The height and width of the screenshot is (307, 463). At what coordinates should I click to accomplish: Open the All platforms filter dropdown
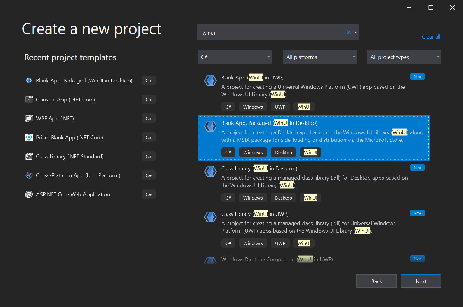pyautogui.click(x=320, y=57)
